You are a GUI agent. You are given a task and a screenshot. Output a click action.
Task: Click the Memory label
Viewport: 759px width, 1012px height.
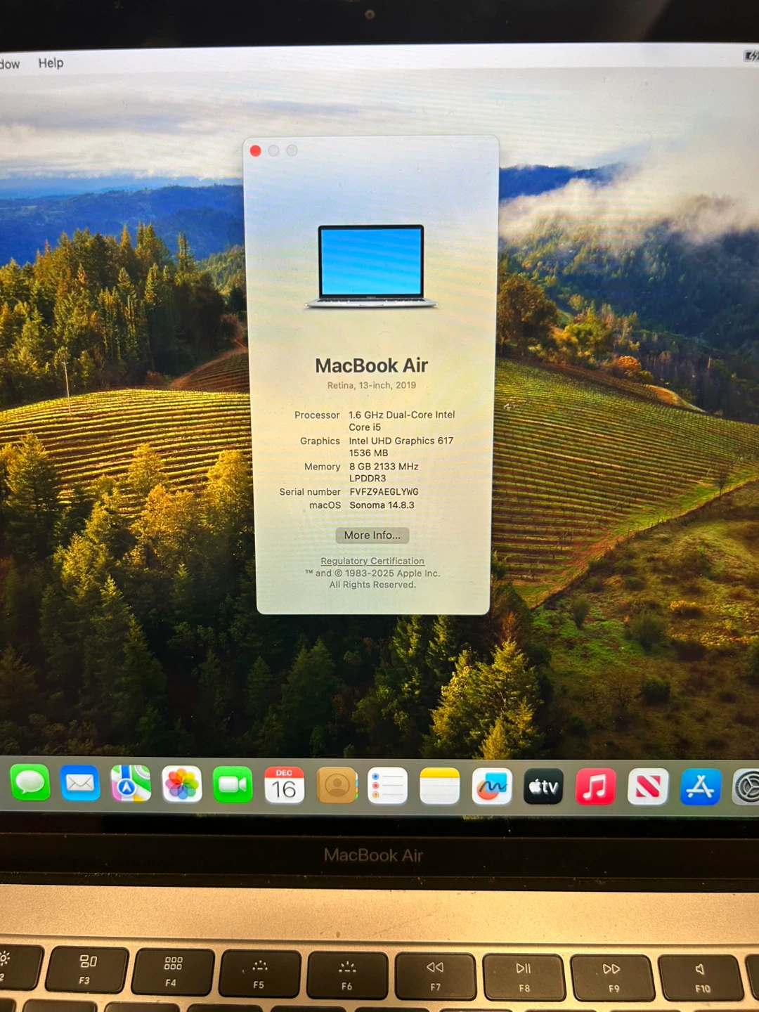click(x=322, y=467)
